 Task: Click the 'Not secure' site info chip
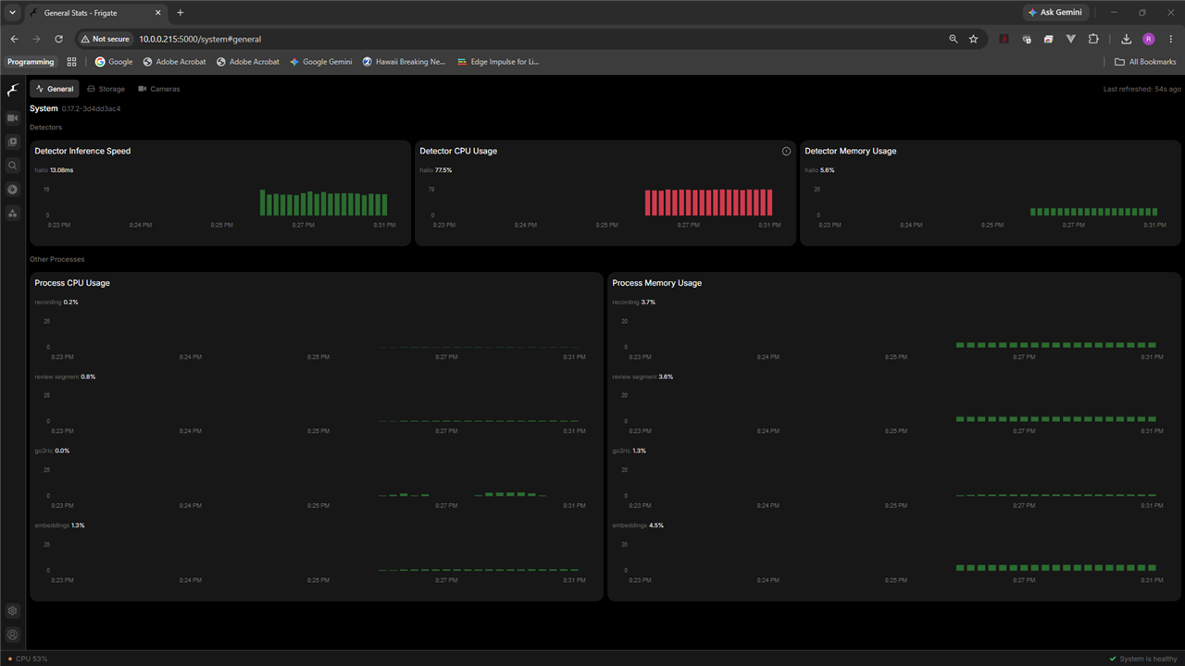pyautogui.click(x=105, y=39)
